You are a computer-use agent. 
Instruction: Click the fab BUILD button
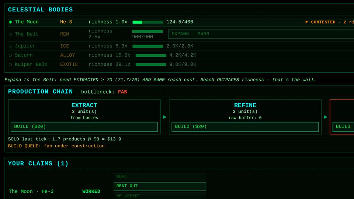343,127
